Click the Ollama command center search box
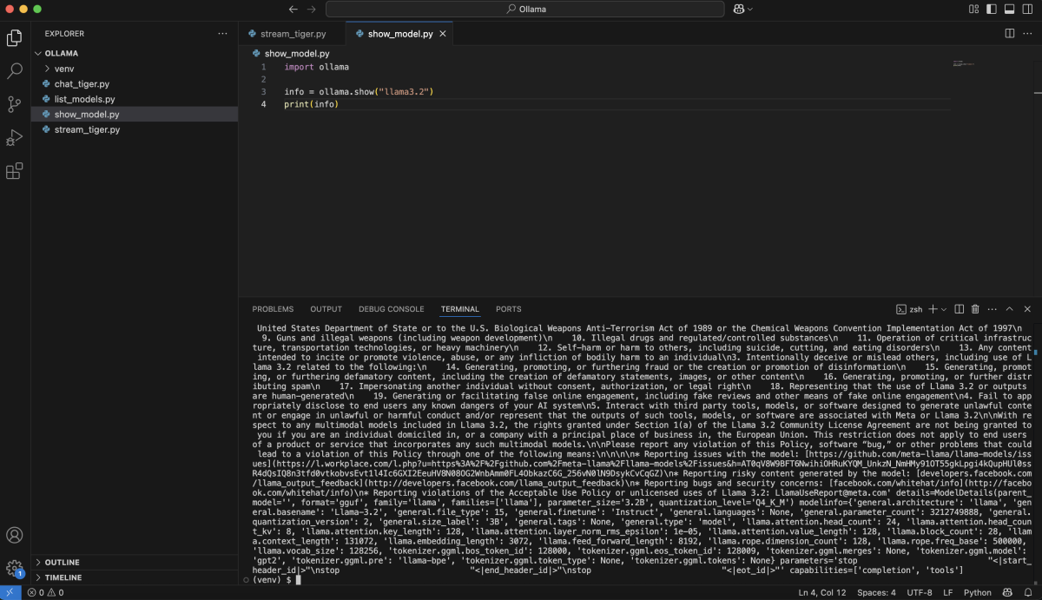1042x600 pixels. pyautogui.click(x=524, y=9)
